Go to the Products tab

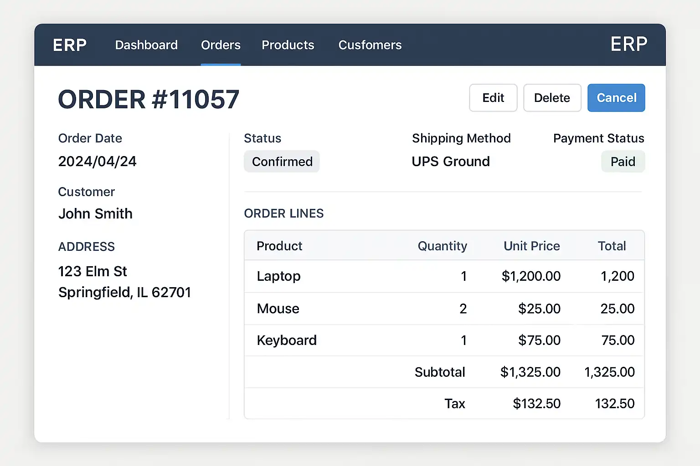(x=288, y=45)
